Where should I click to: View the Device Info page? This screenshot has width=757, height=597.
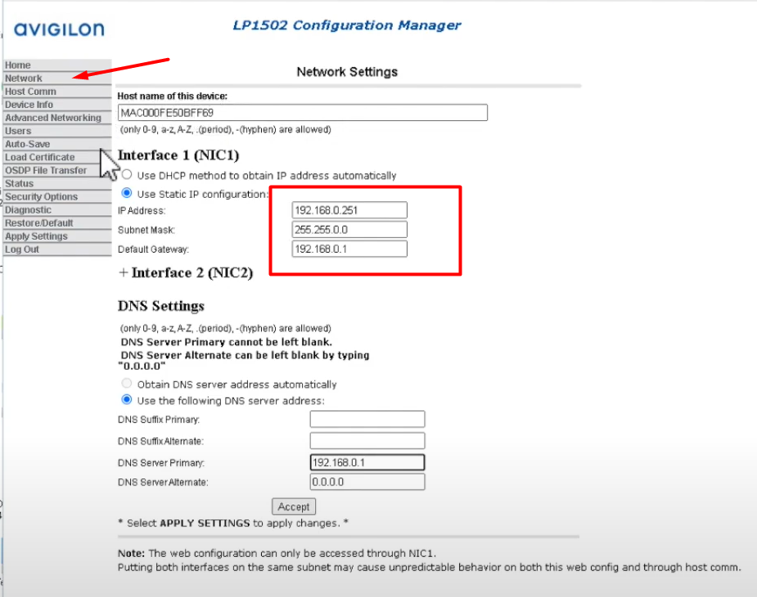29,105
